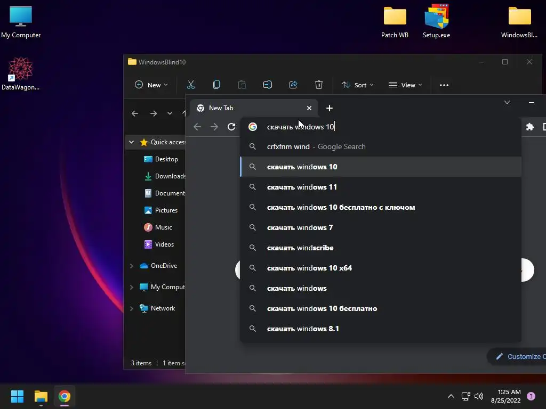Open the New dropdown in Explorer
Image resolution: width=546 pixels, height=409 pixels.
point(151,85)
